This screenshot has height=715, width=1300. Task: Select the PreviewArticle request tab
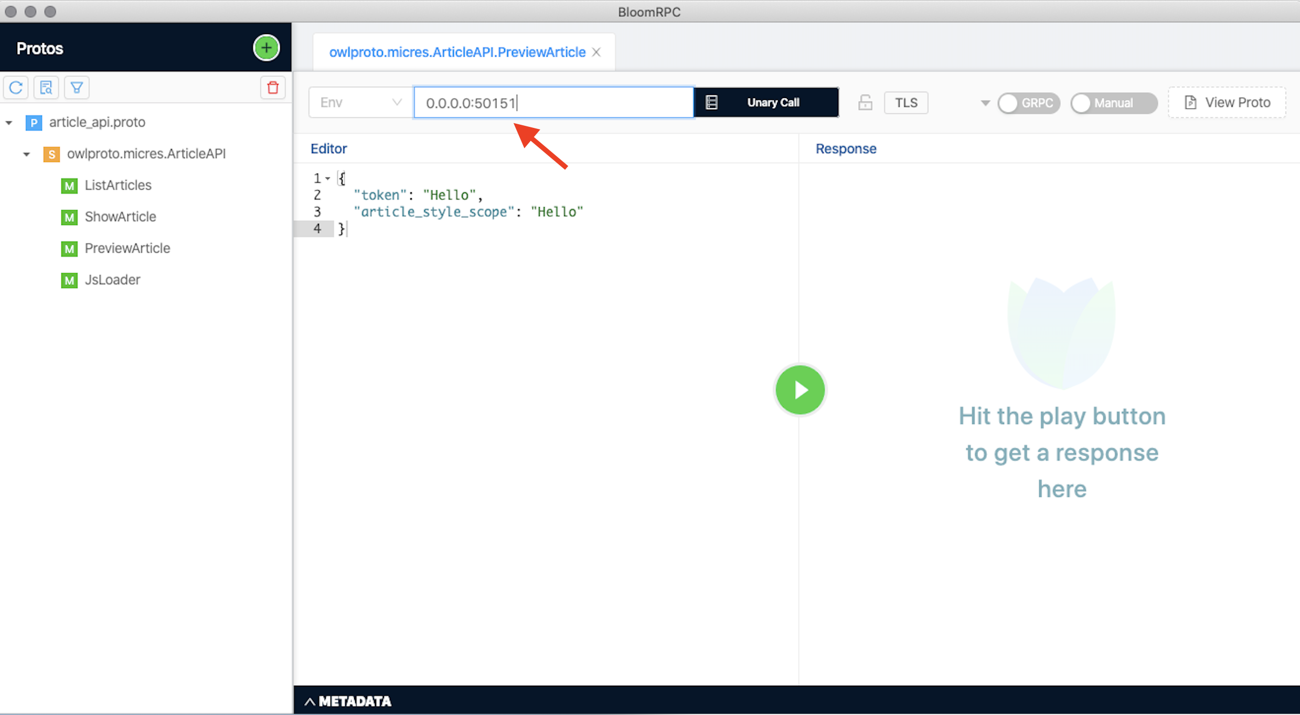pos(457,52)
